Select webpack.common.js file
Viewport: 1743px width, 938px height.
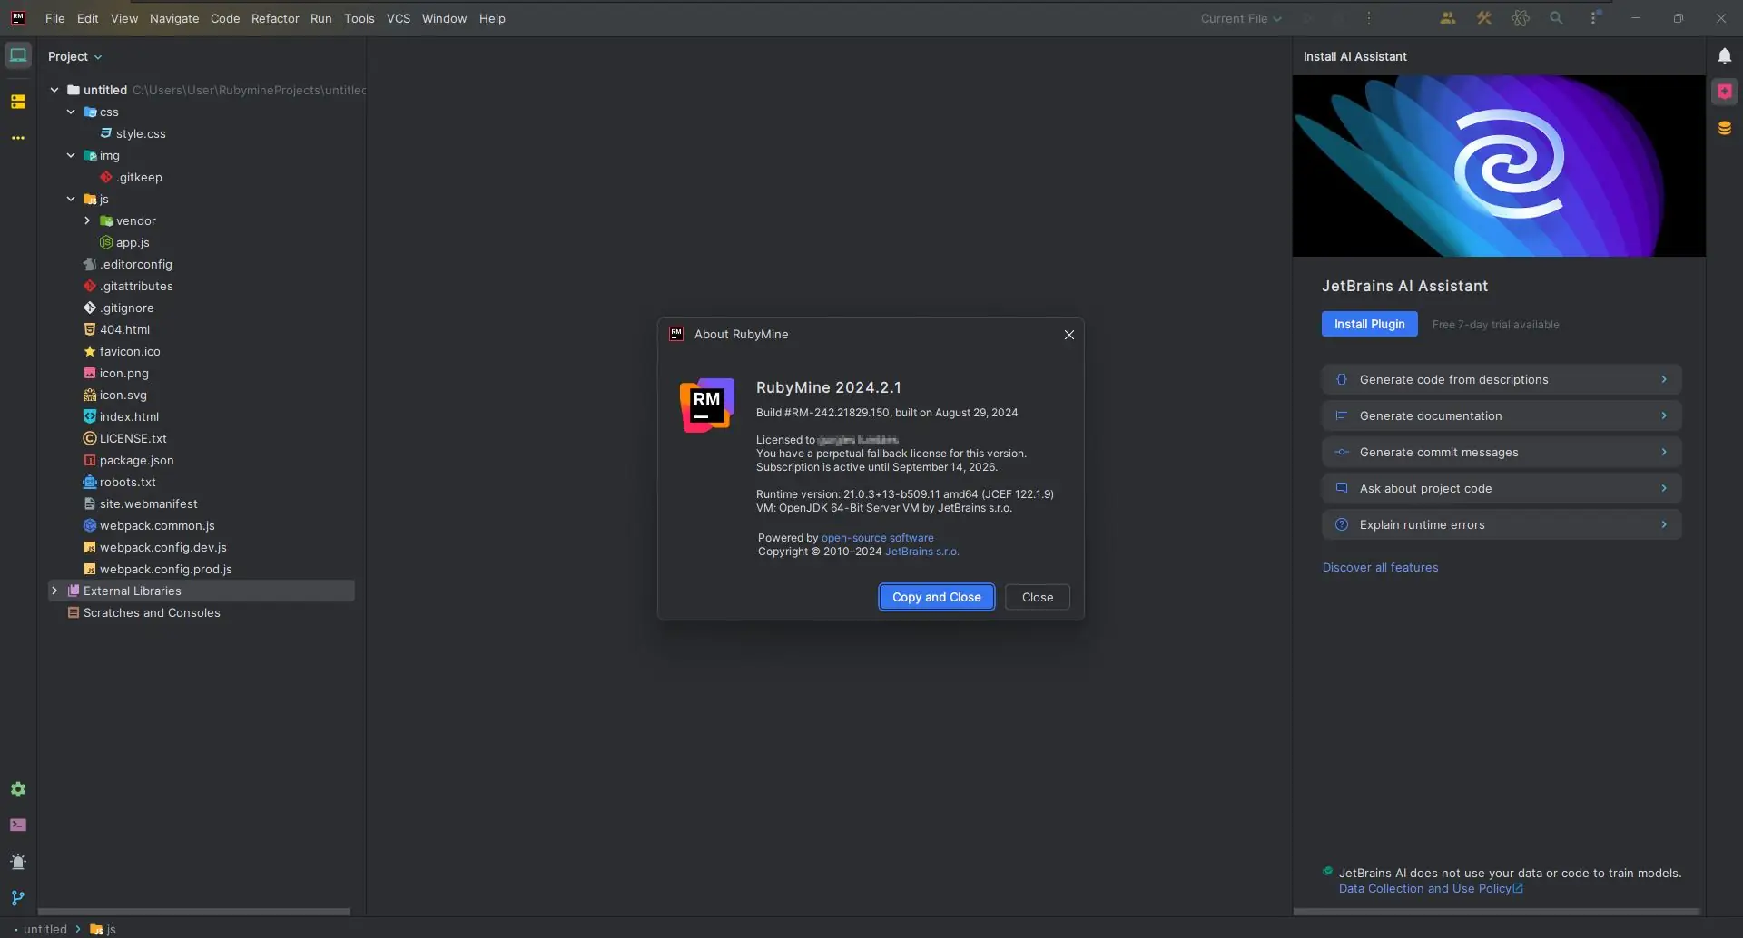pos(157,525)
